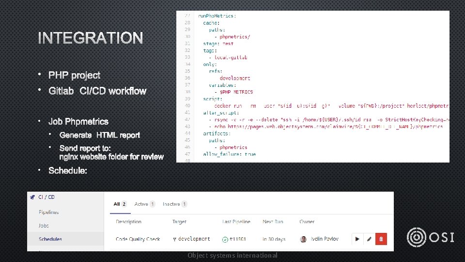Click the 'docker run' script line
465x262 pixels.
331,106
